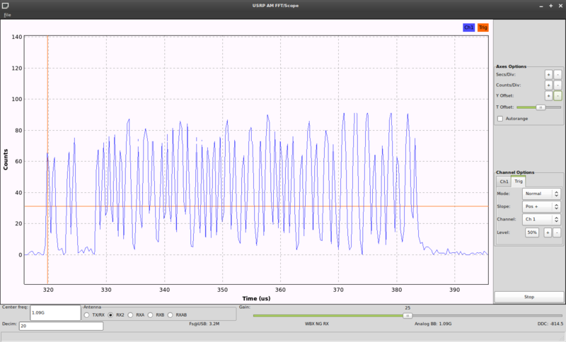This screenshot has height=342, width=566.
Task: Switch to the Ch1 tab
Action: 504,182
